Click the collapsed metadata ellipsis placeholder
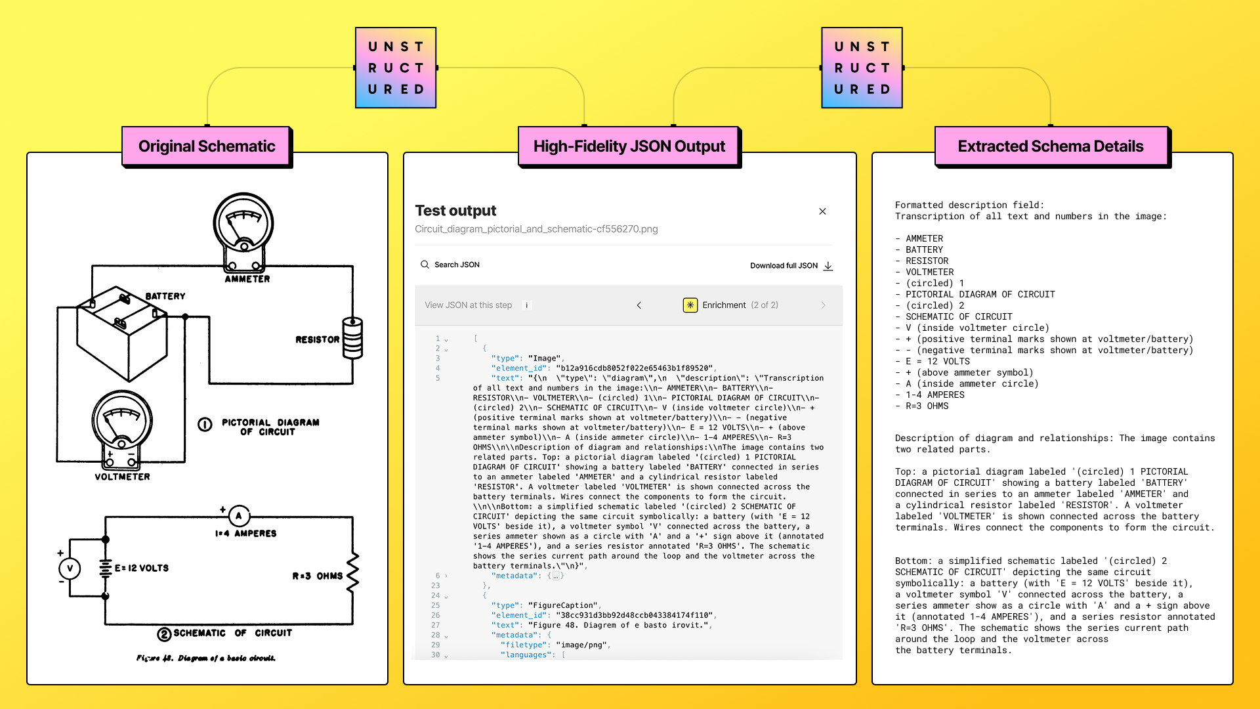 click(x=556, y=576)
